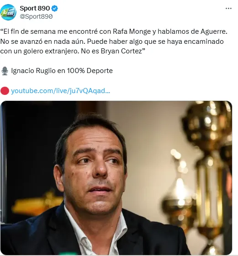Click the Sport 890 display name
This screenshot has width=238, height=256.
click(35, 8)
